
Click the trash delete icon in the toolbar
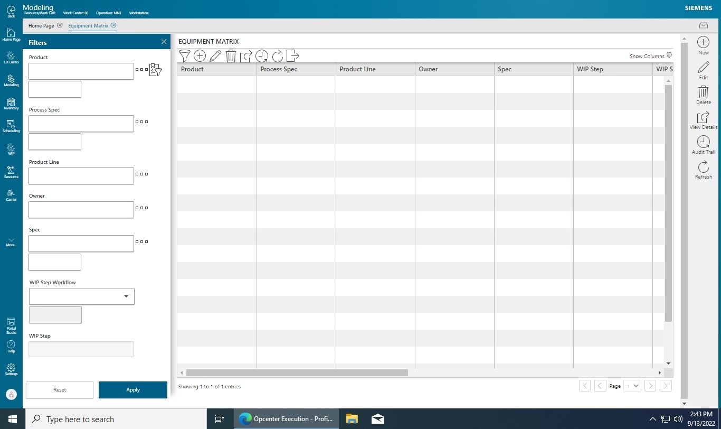click(231, 55)
